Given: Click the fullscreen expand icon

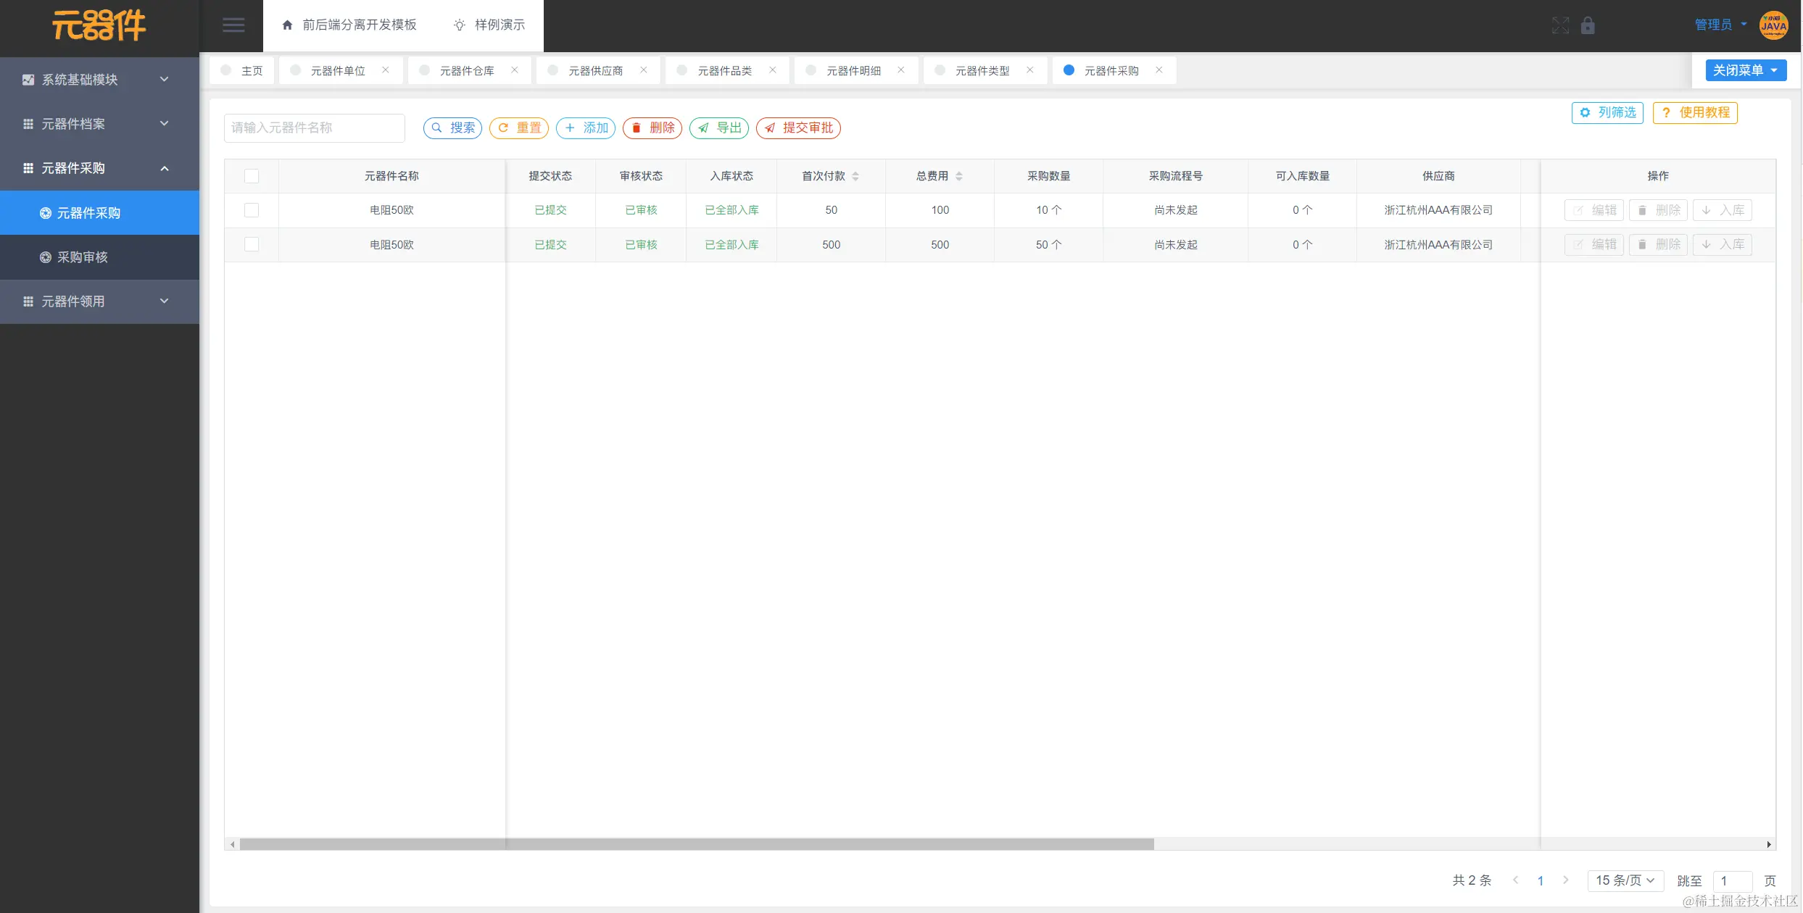Looking at the screenshot, I should [1560, 25].
